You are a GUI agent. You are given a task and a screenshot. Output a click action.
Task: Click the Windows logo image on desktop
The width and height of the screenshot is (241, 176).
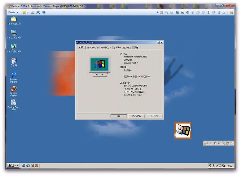tap(183, 130)
